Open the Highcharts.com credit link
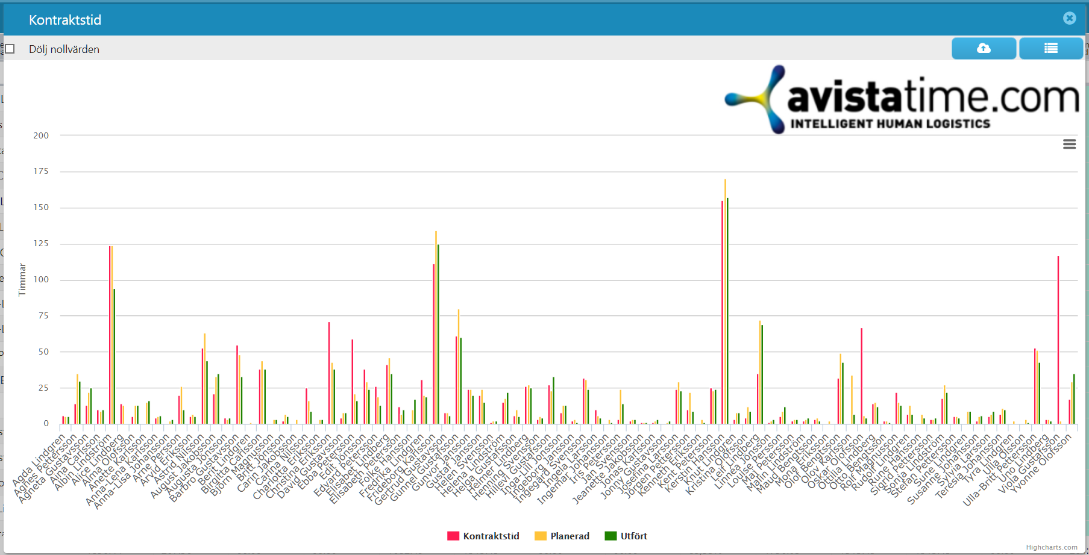1089x555 pixels. pos(1052,547)
